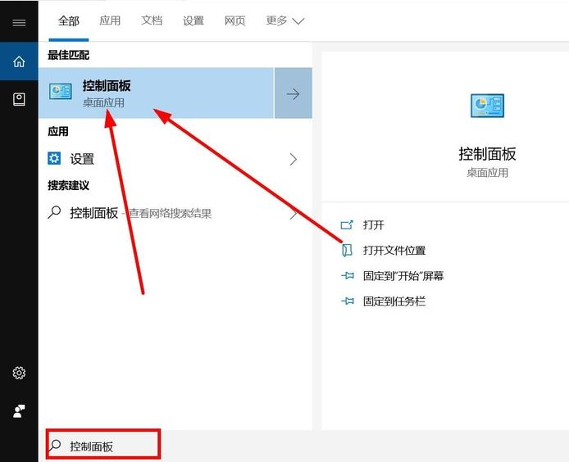569x462 pixels.
Task: Click the large 控制面板 icon in preview pane
Action: 487,106
